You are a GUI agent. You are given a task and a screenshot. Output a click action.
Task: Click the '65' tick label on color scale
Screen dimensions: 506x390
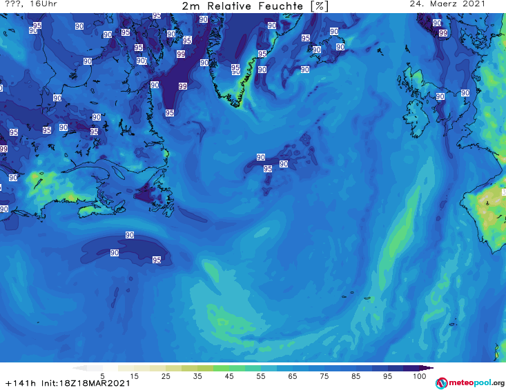(293, 376)
